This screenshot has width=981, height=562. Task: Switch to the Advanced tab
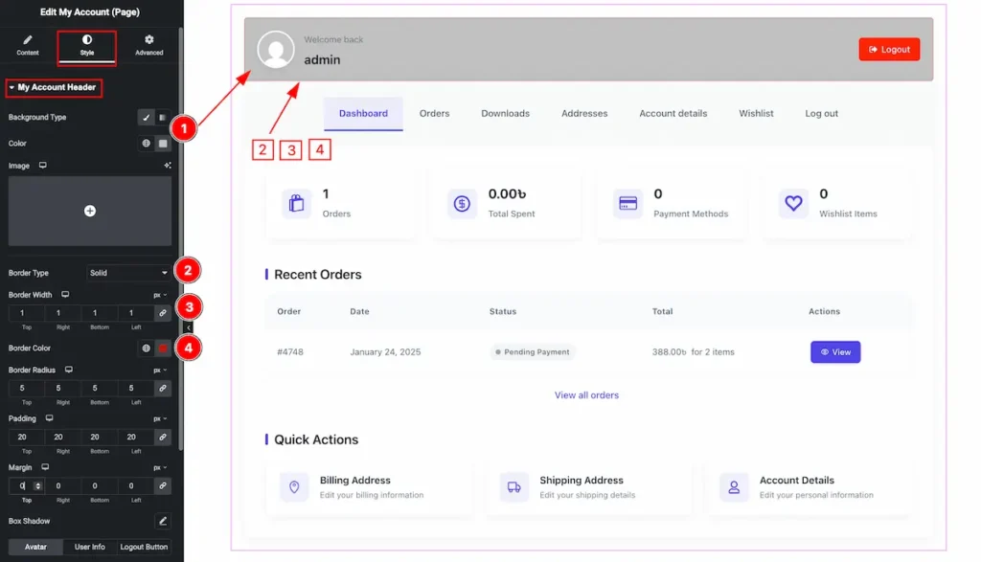[x=148, y=46]
